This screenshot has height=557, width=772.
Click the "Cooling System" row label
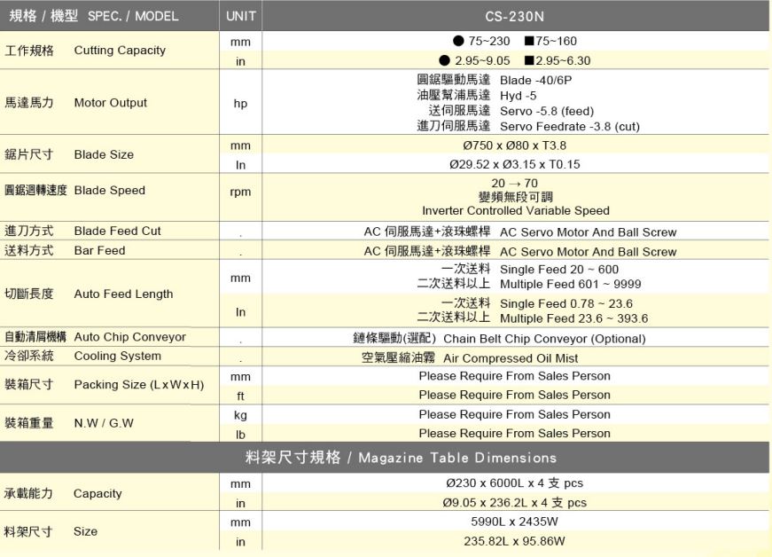pyautogui.click(x=118, y=356)
